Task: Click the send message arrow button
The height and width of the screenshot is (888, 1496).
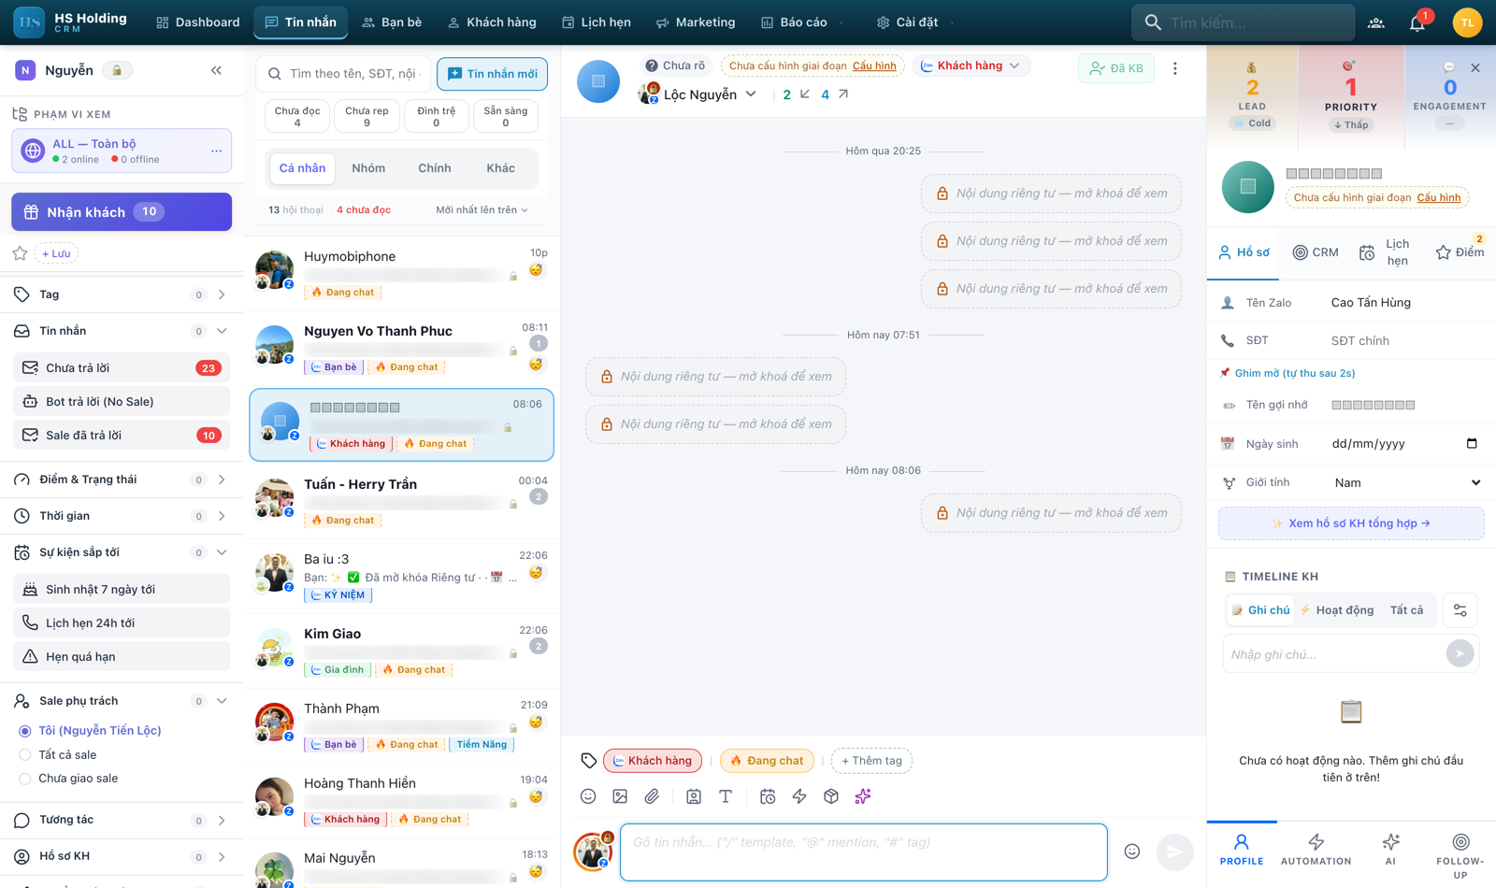Action: point(1174,852)
